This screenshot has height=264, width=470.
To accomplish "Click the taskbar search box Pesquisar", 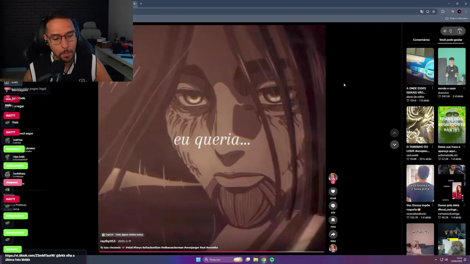I will pos(224,260).
